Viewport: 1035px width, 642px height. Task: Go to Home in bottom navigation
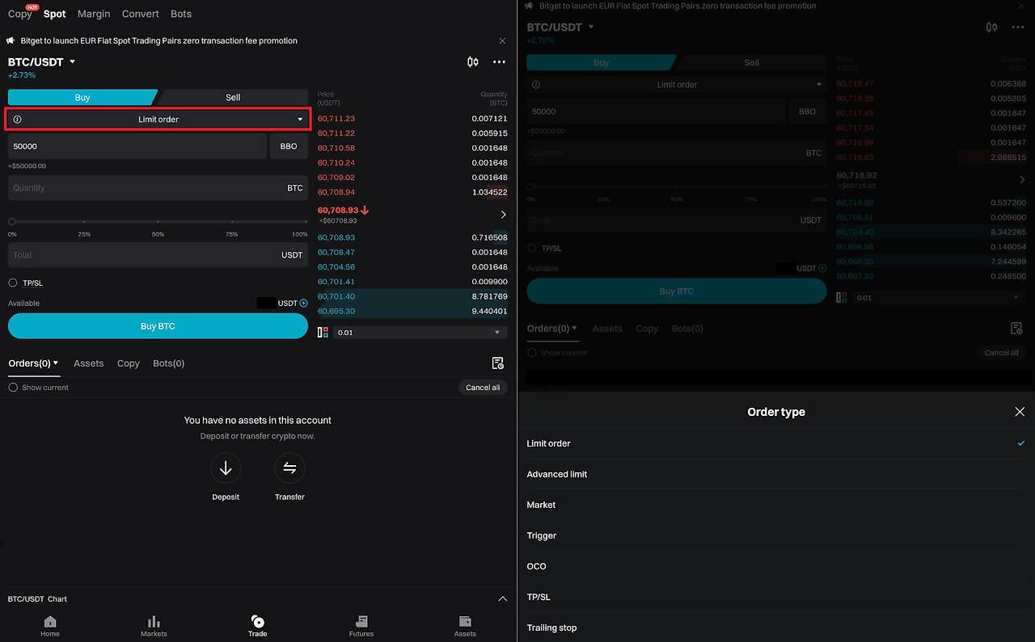50,626
